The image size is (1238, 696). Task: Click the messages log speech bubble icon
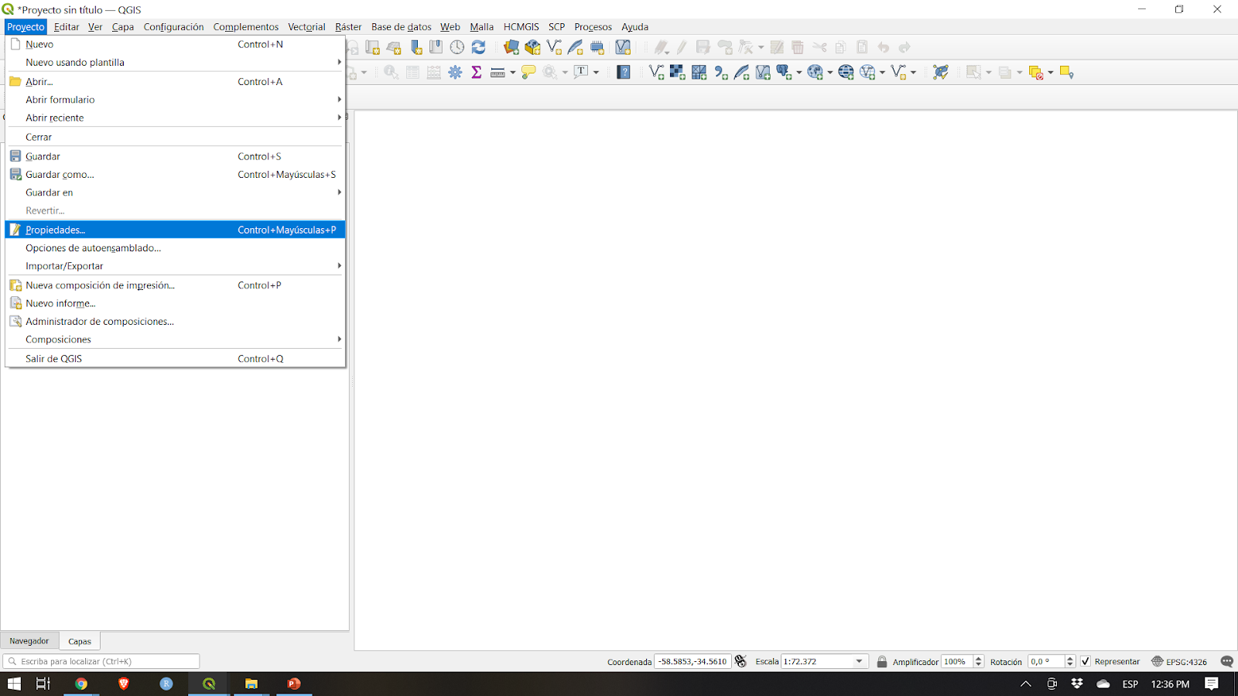pos(1226,661)
